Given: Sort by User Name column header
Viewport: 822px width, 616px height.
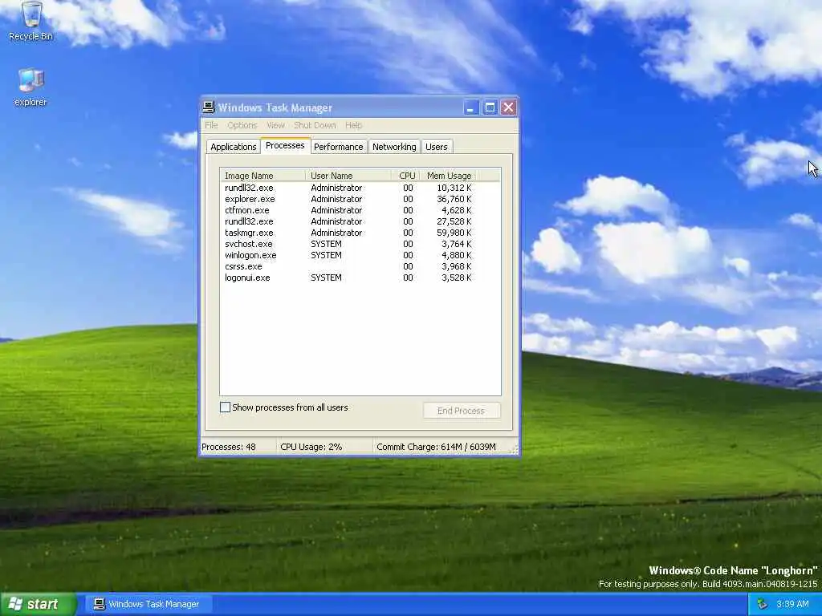Looking at the screenshot, I should click(x=348, y=176).
